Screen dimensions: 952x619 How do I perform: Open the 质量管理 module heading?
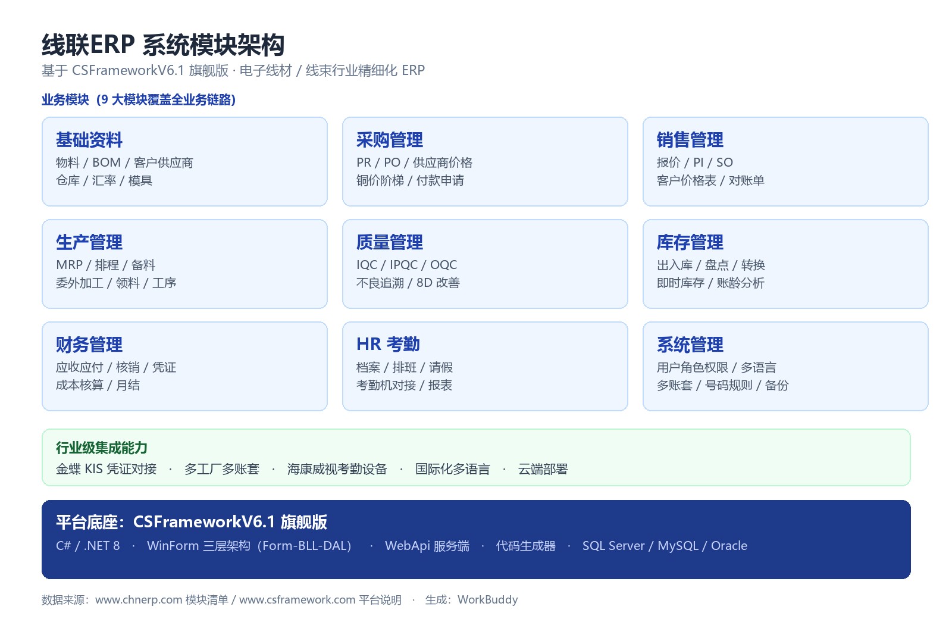pos(390,242)
